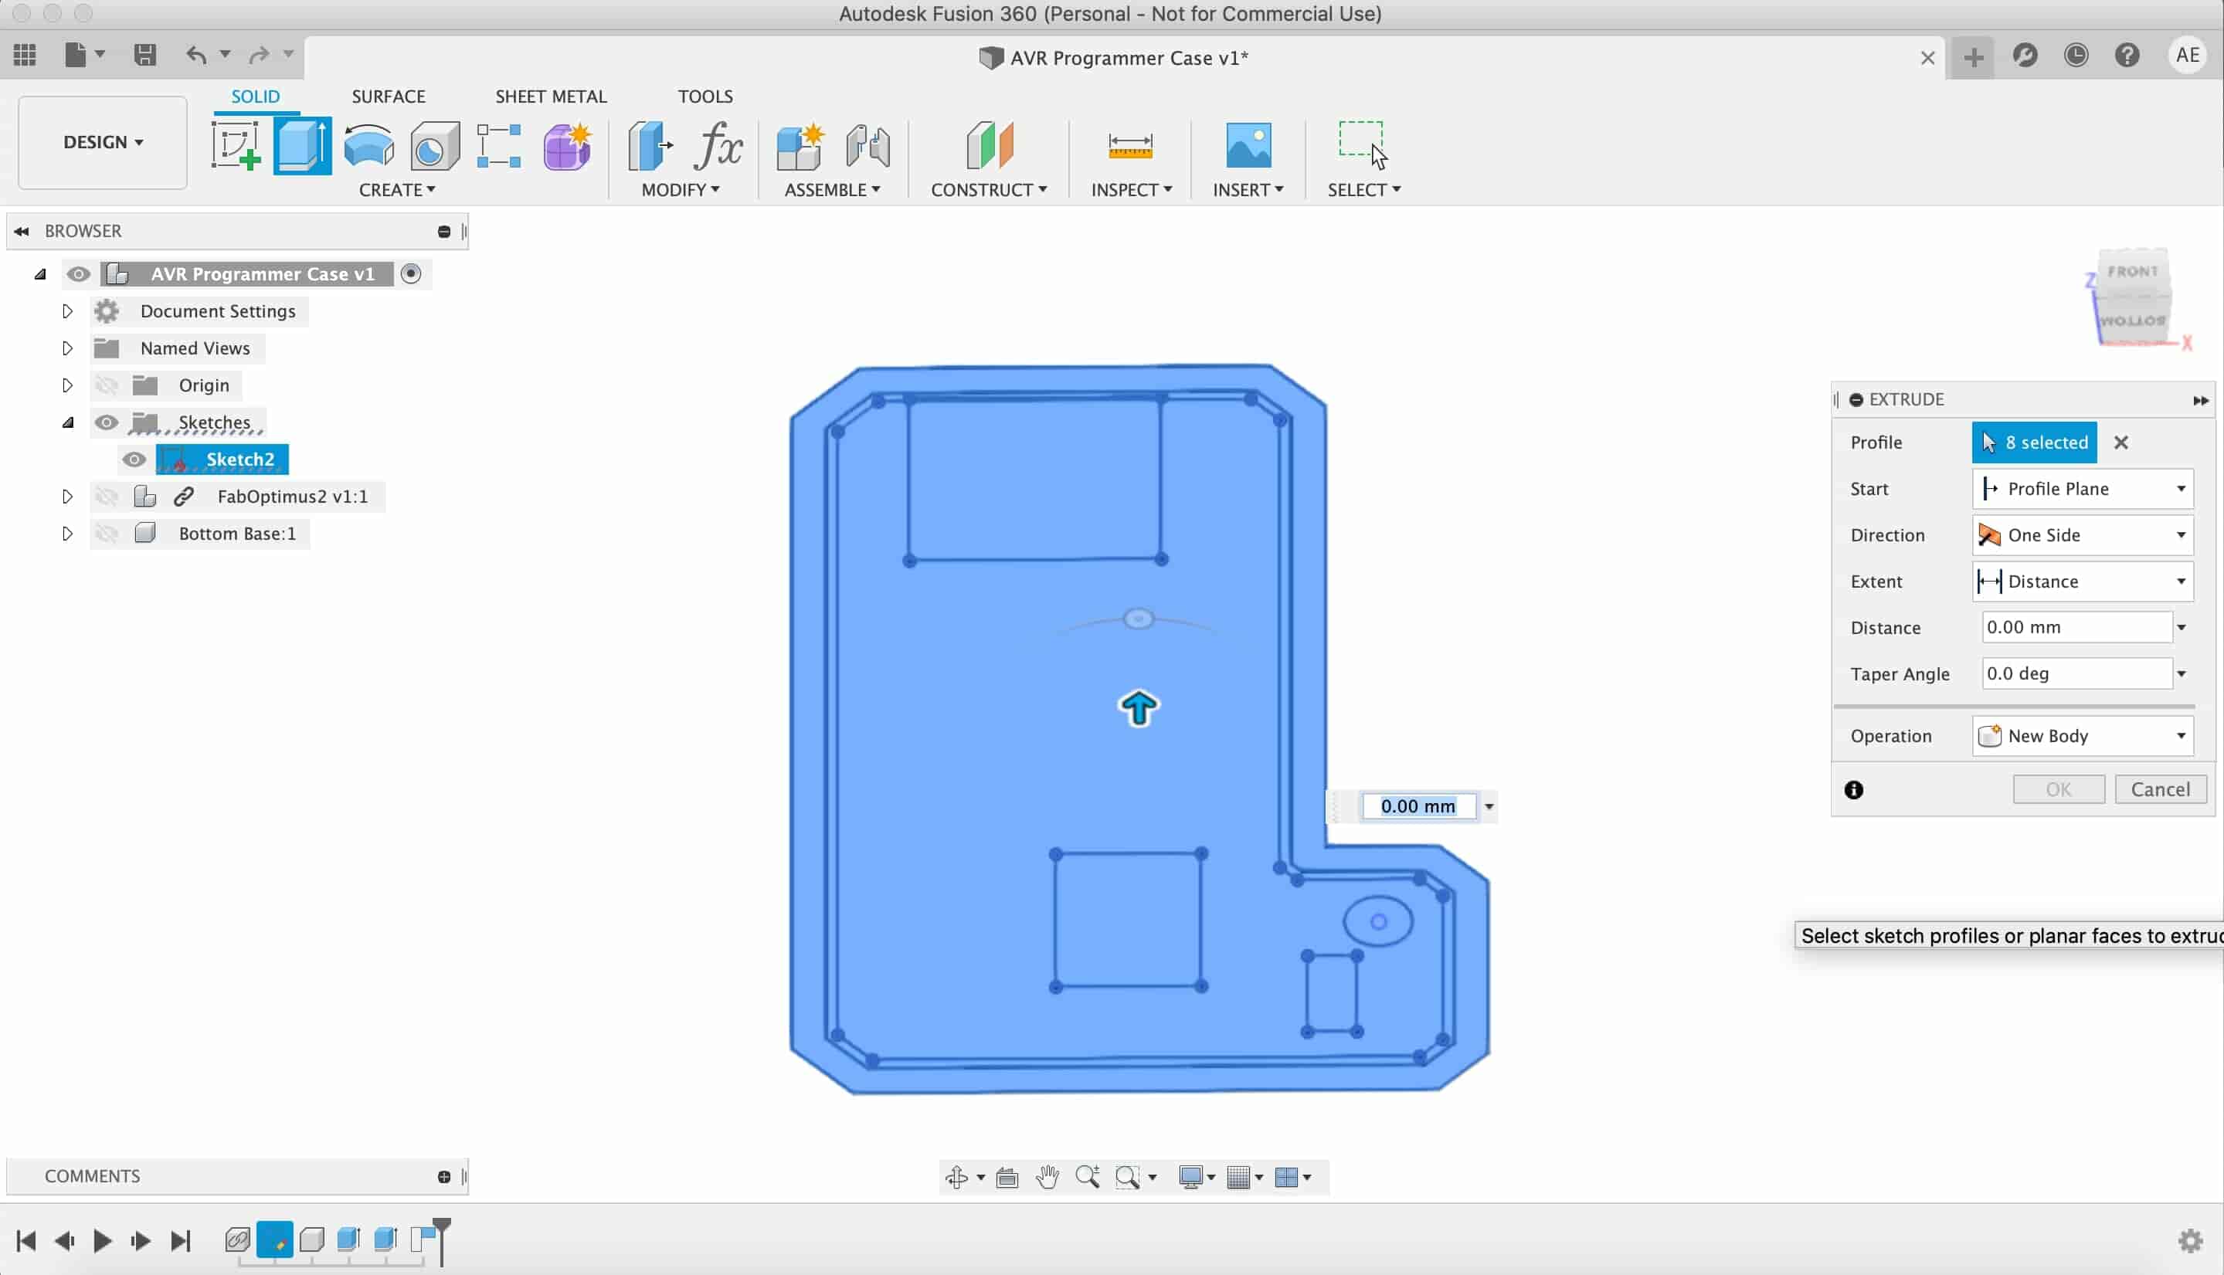Image resolution: width=2224 pixels, height=1275 pixels.
Task: Open the MODIFY menu
Action: [x=680, y=190]
